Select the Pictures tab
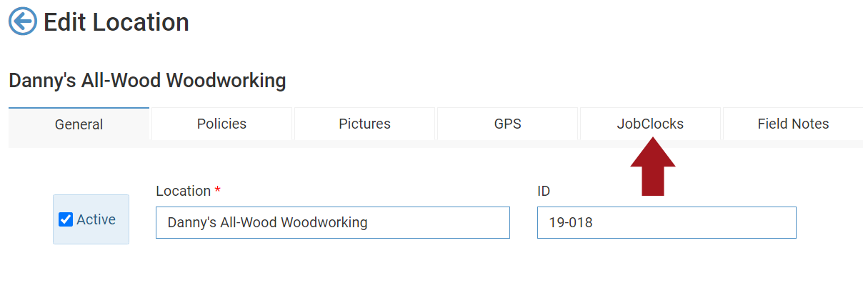 pyautogui.click(x=364, y=124)
